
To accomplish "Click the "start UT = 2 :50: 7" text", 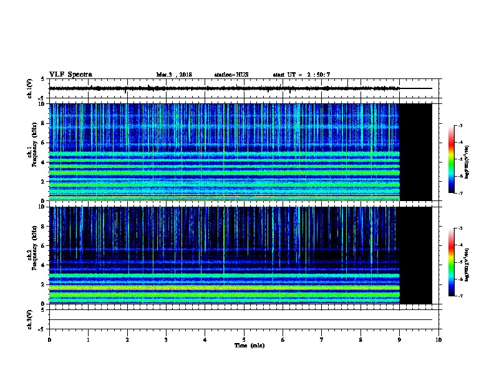I will [301, 75].
